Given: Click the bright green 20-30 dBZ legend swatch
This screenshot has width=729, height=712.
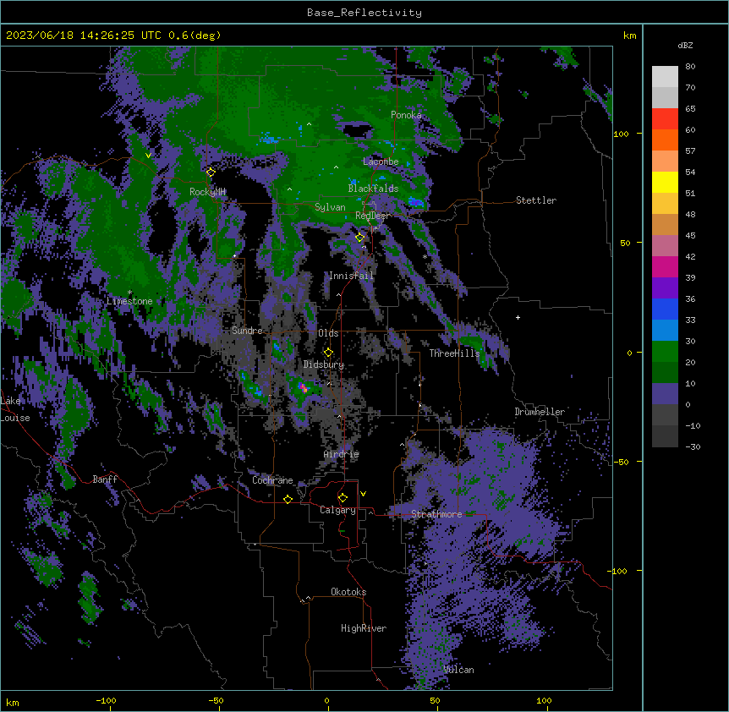Looking at the screenshot, I should pyautogui.click(x=665, y=352).
